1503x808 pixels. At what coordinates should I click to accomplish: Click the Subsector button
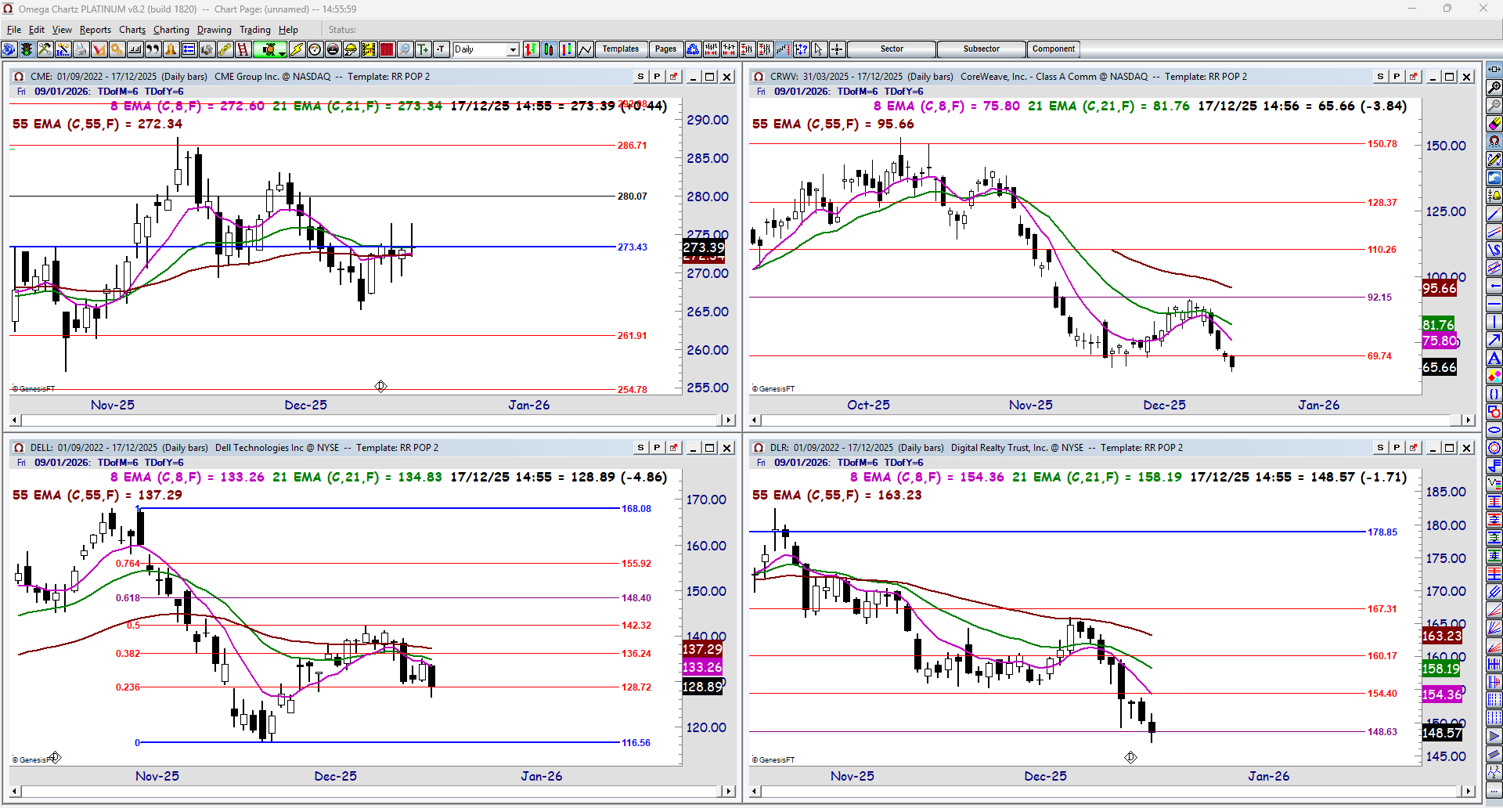(x=982, y=49)
